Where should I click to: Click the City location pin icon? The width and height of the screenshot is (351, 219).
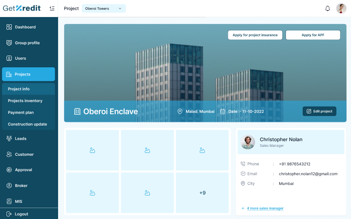coord(243,183)
